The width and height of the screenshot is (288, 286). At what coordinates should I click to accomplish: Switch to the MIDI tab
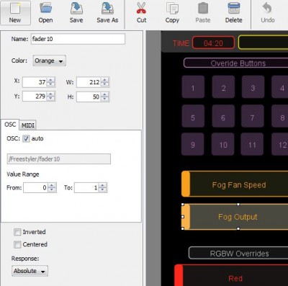pos(28,125)
